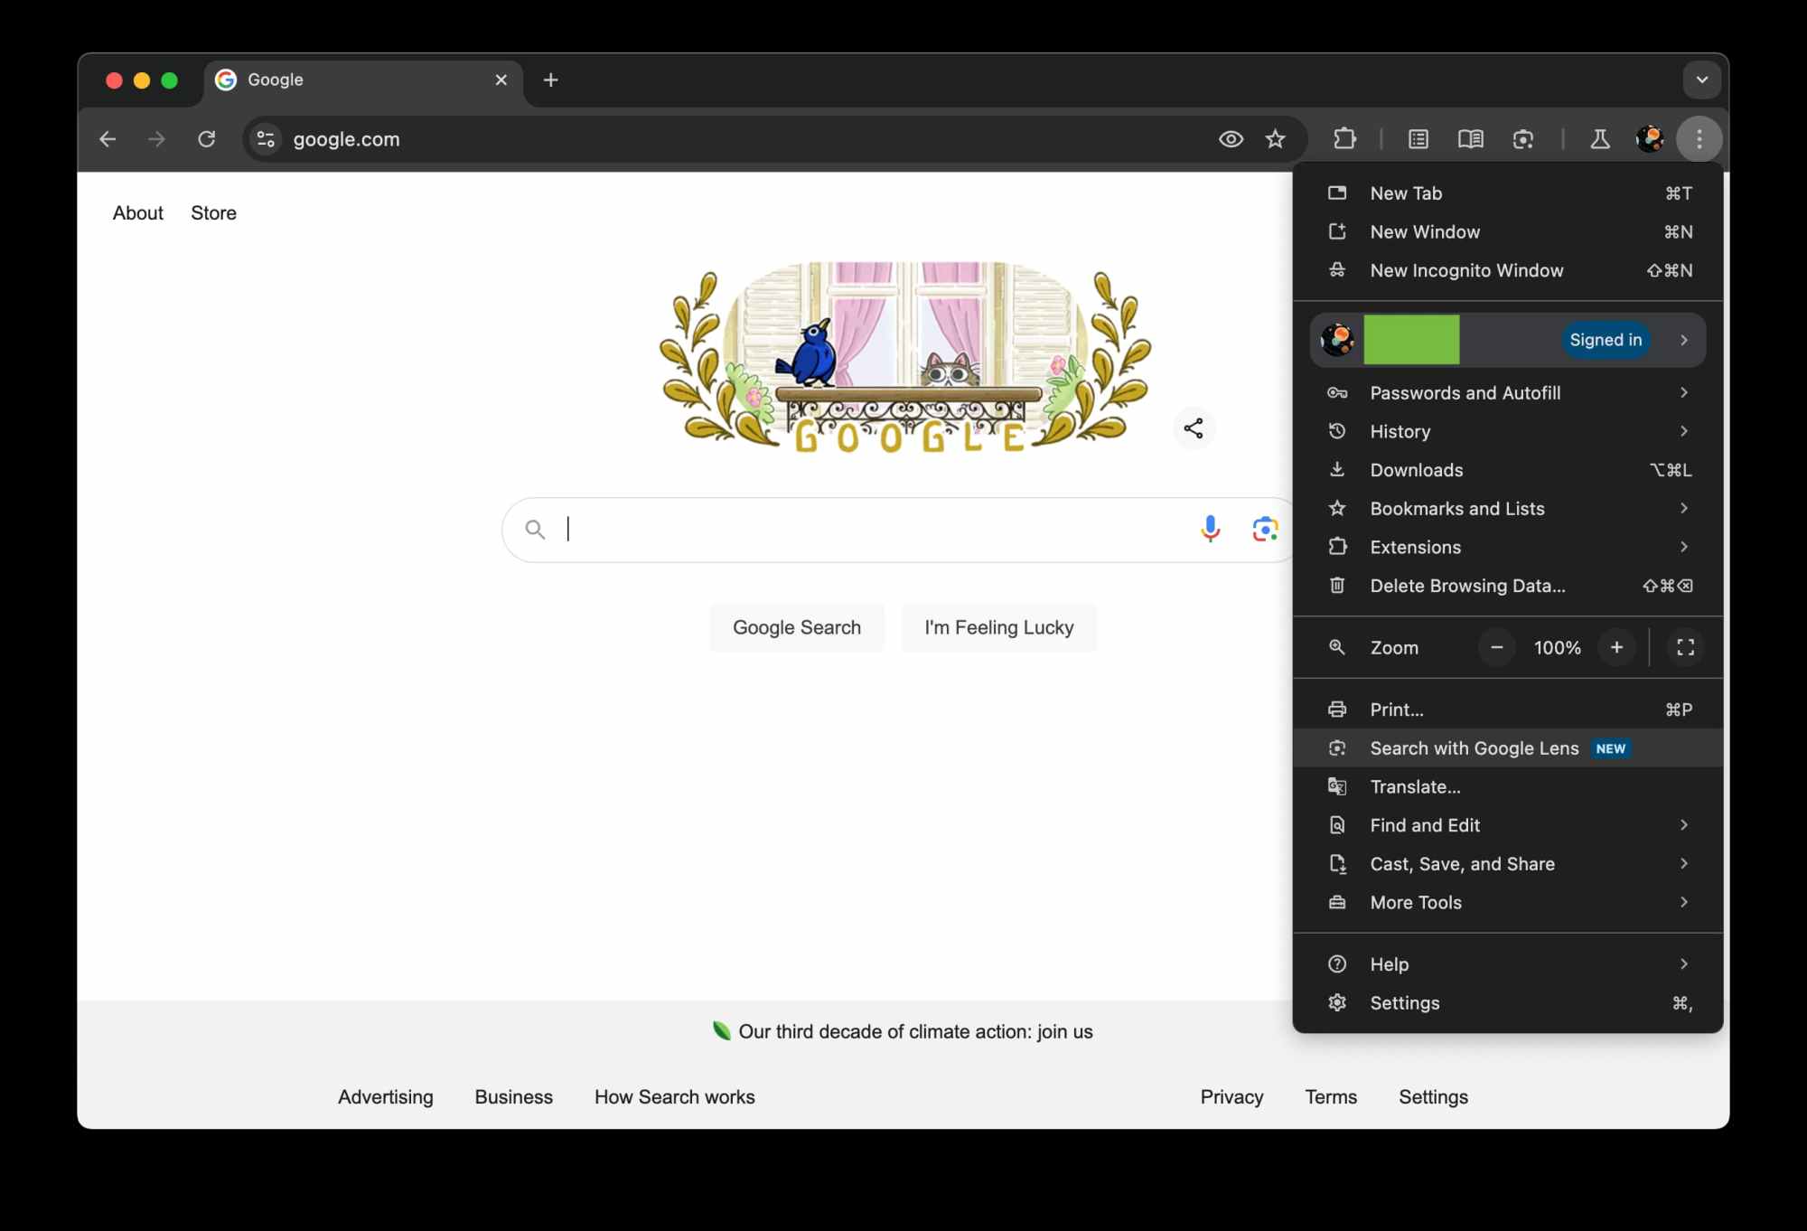
Task: Click the Reading List icon in toolbar
Action: pyautogui.click(x=1469, y=137)
